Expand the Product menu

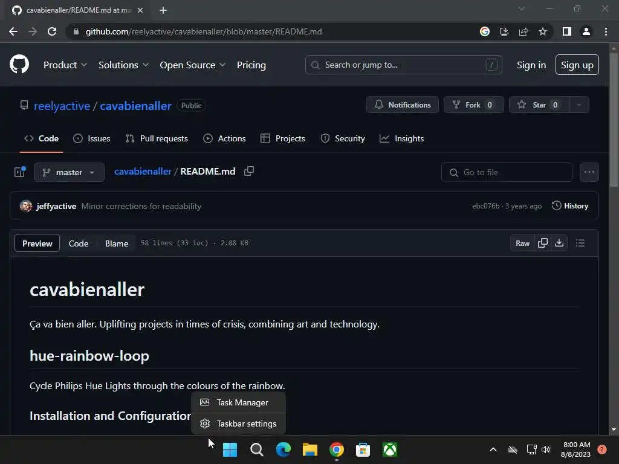[x=65, y=65]
